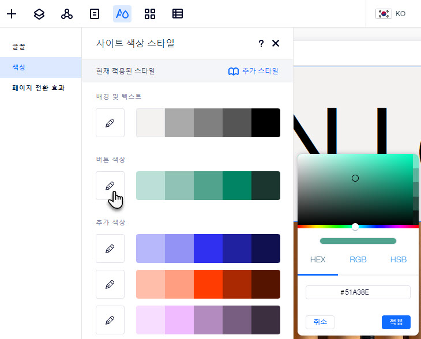
Task: Pick the darkest forest green button swatch
Action: tap(266, 186)
